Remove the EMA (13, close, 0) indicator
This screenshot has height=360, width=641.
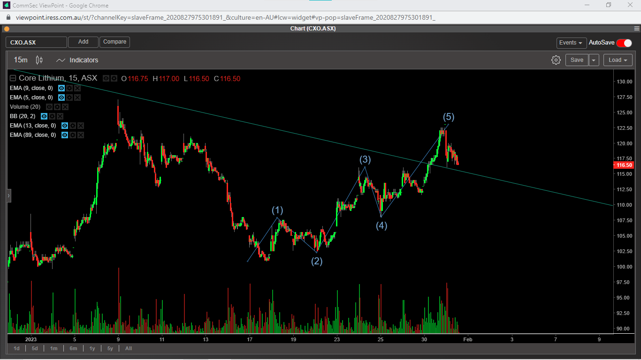81,126
